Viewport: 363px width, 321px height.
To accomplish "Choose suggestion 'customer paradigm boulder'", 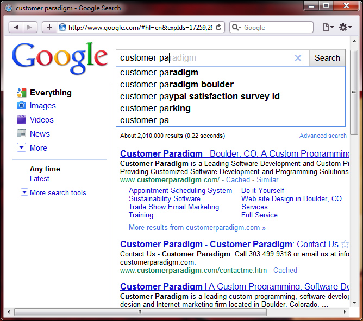I will point(230,85).
